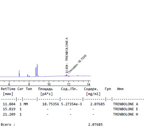Select the tallest blue peak near 8.8 minutes
Screen dimensions: 148x134
37,70
